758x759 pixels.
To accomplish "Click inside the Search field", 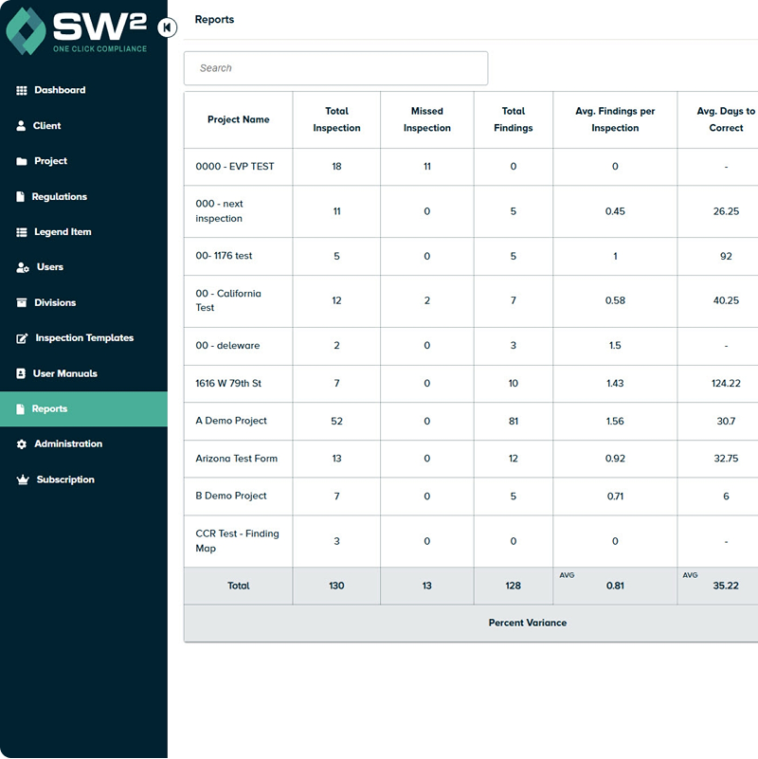I will [336, 67].
